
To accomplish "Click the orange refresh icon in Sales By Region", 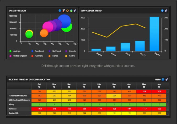I will click(x=67, y=11).
